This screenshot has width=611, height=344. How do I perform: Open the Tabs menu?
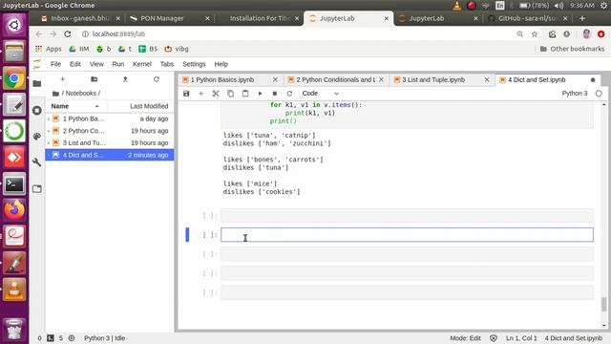(167, 64)
